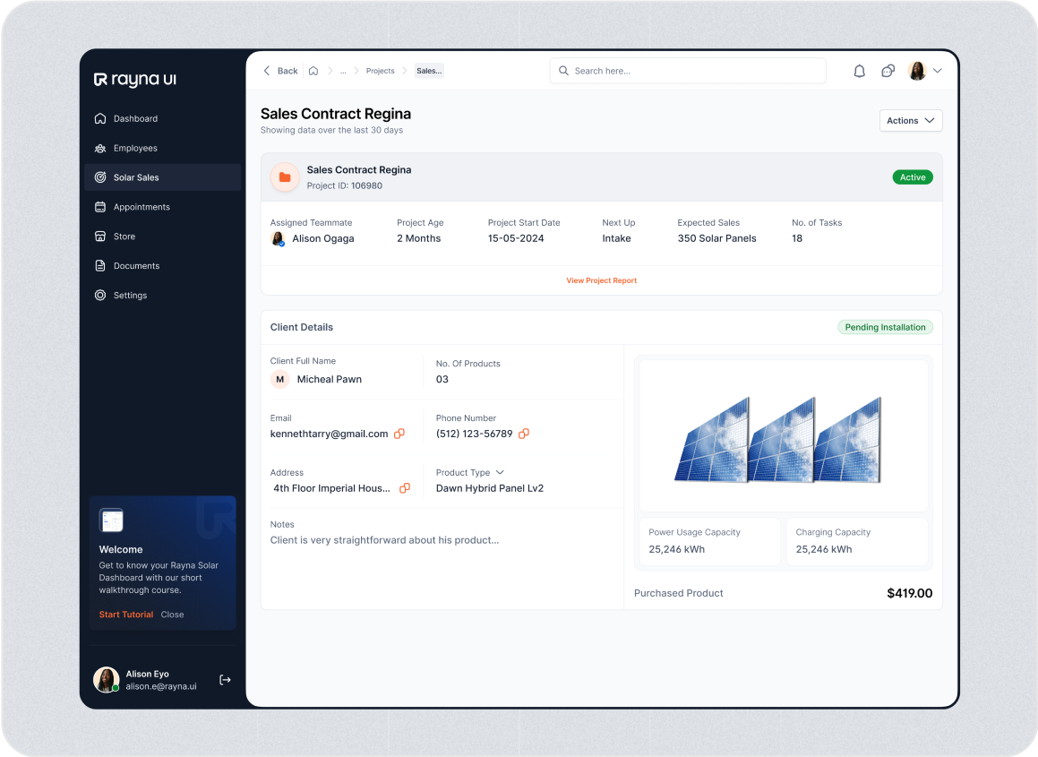Expand the Product Type dropdown chevron
Viewport: 1038px width, 757px height.
(x=500, y=472)
